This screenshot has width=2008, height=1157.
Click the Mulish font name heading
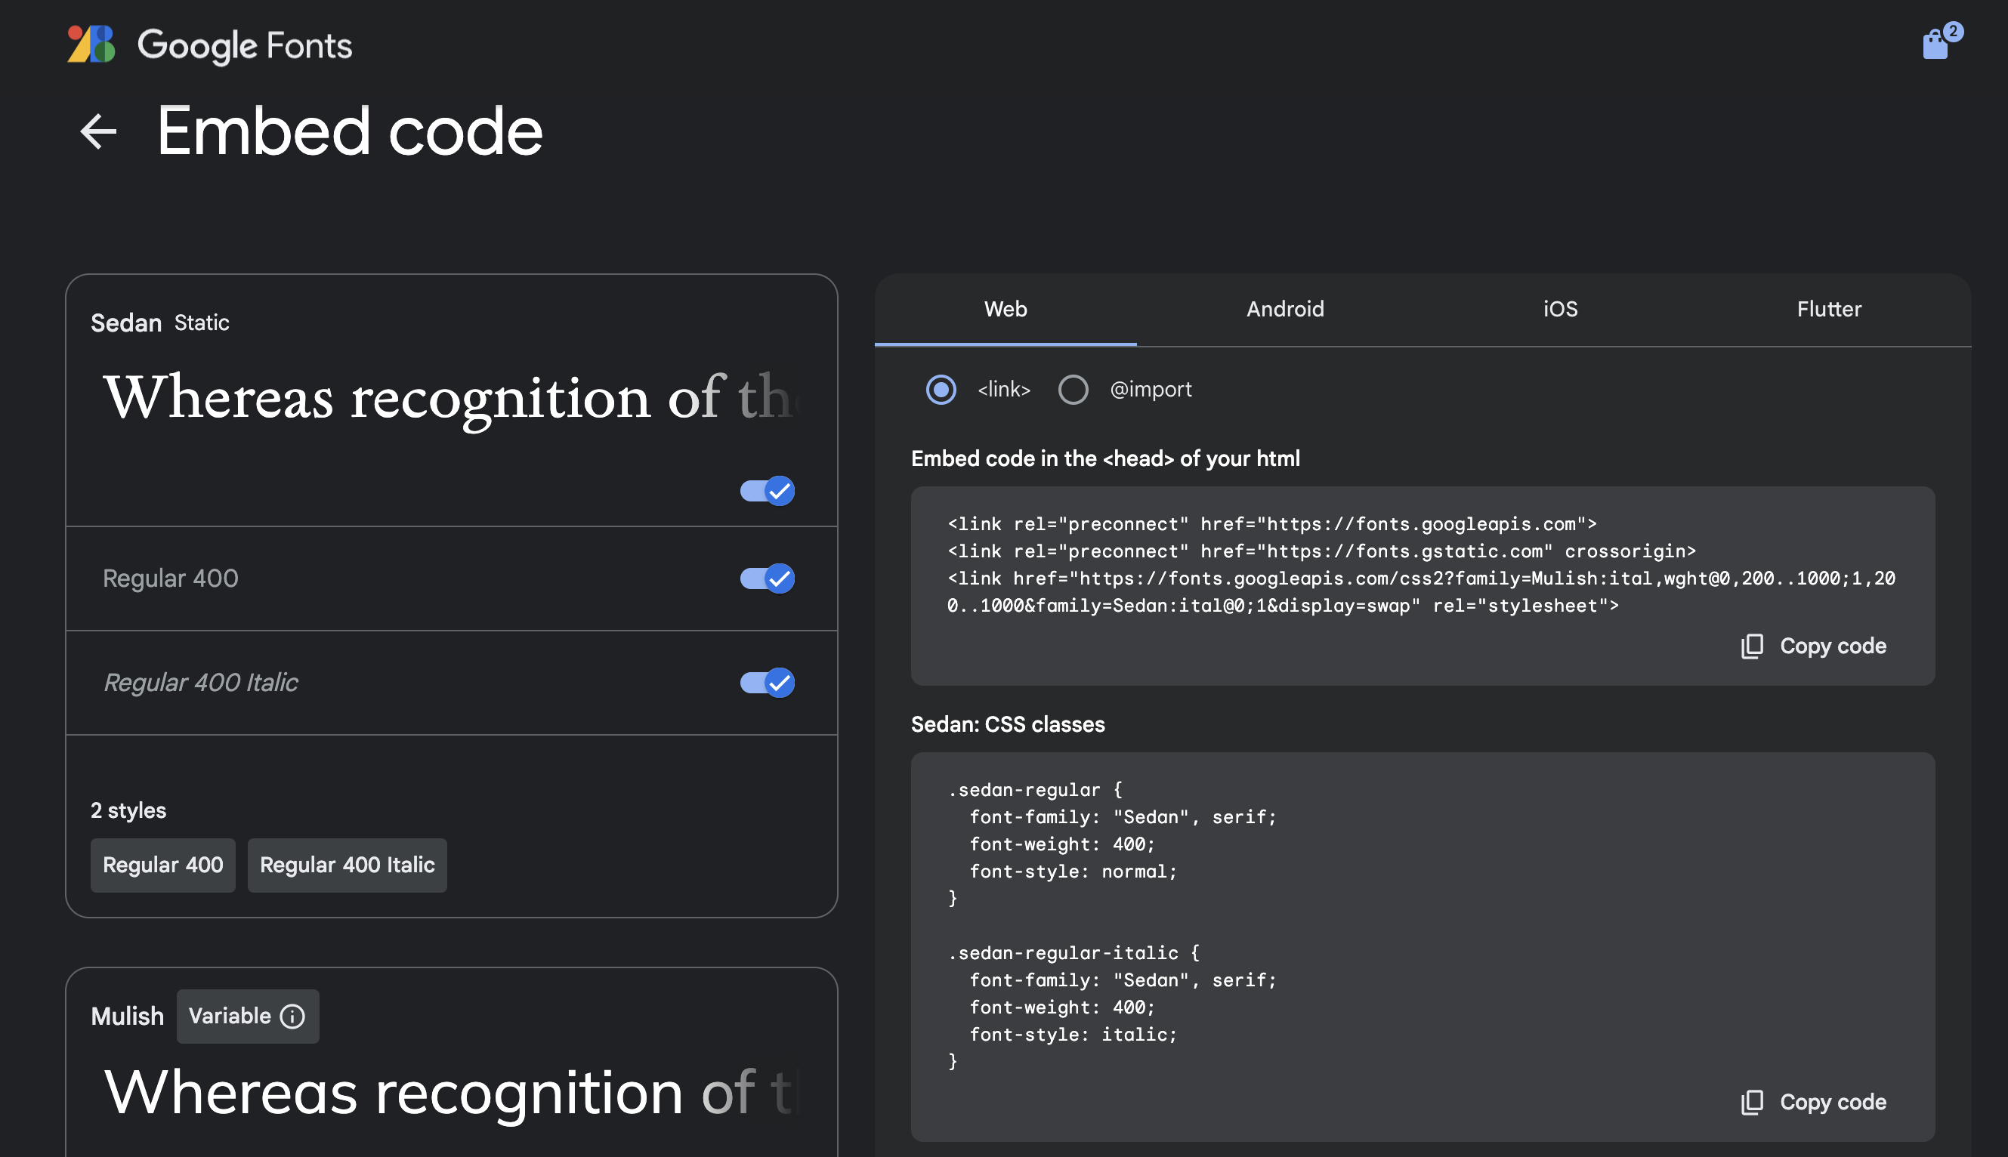coord(127,1017)
